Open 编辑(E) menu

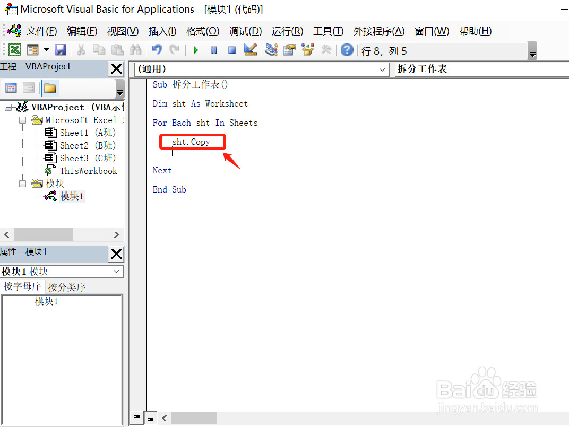82,31
